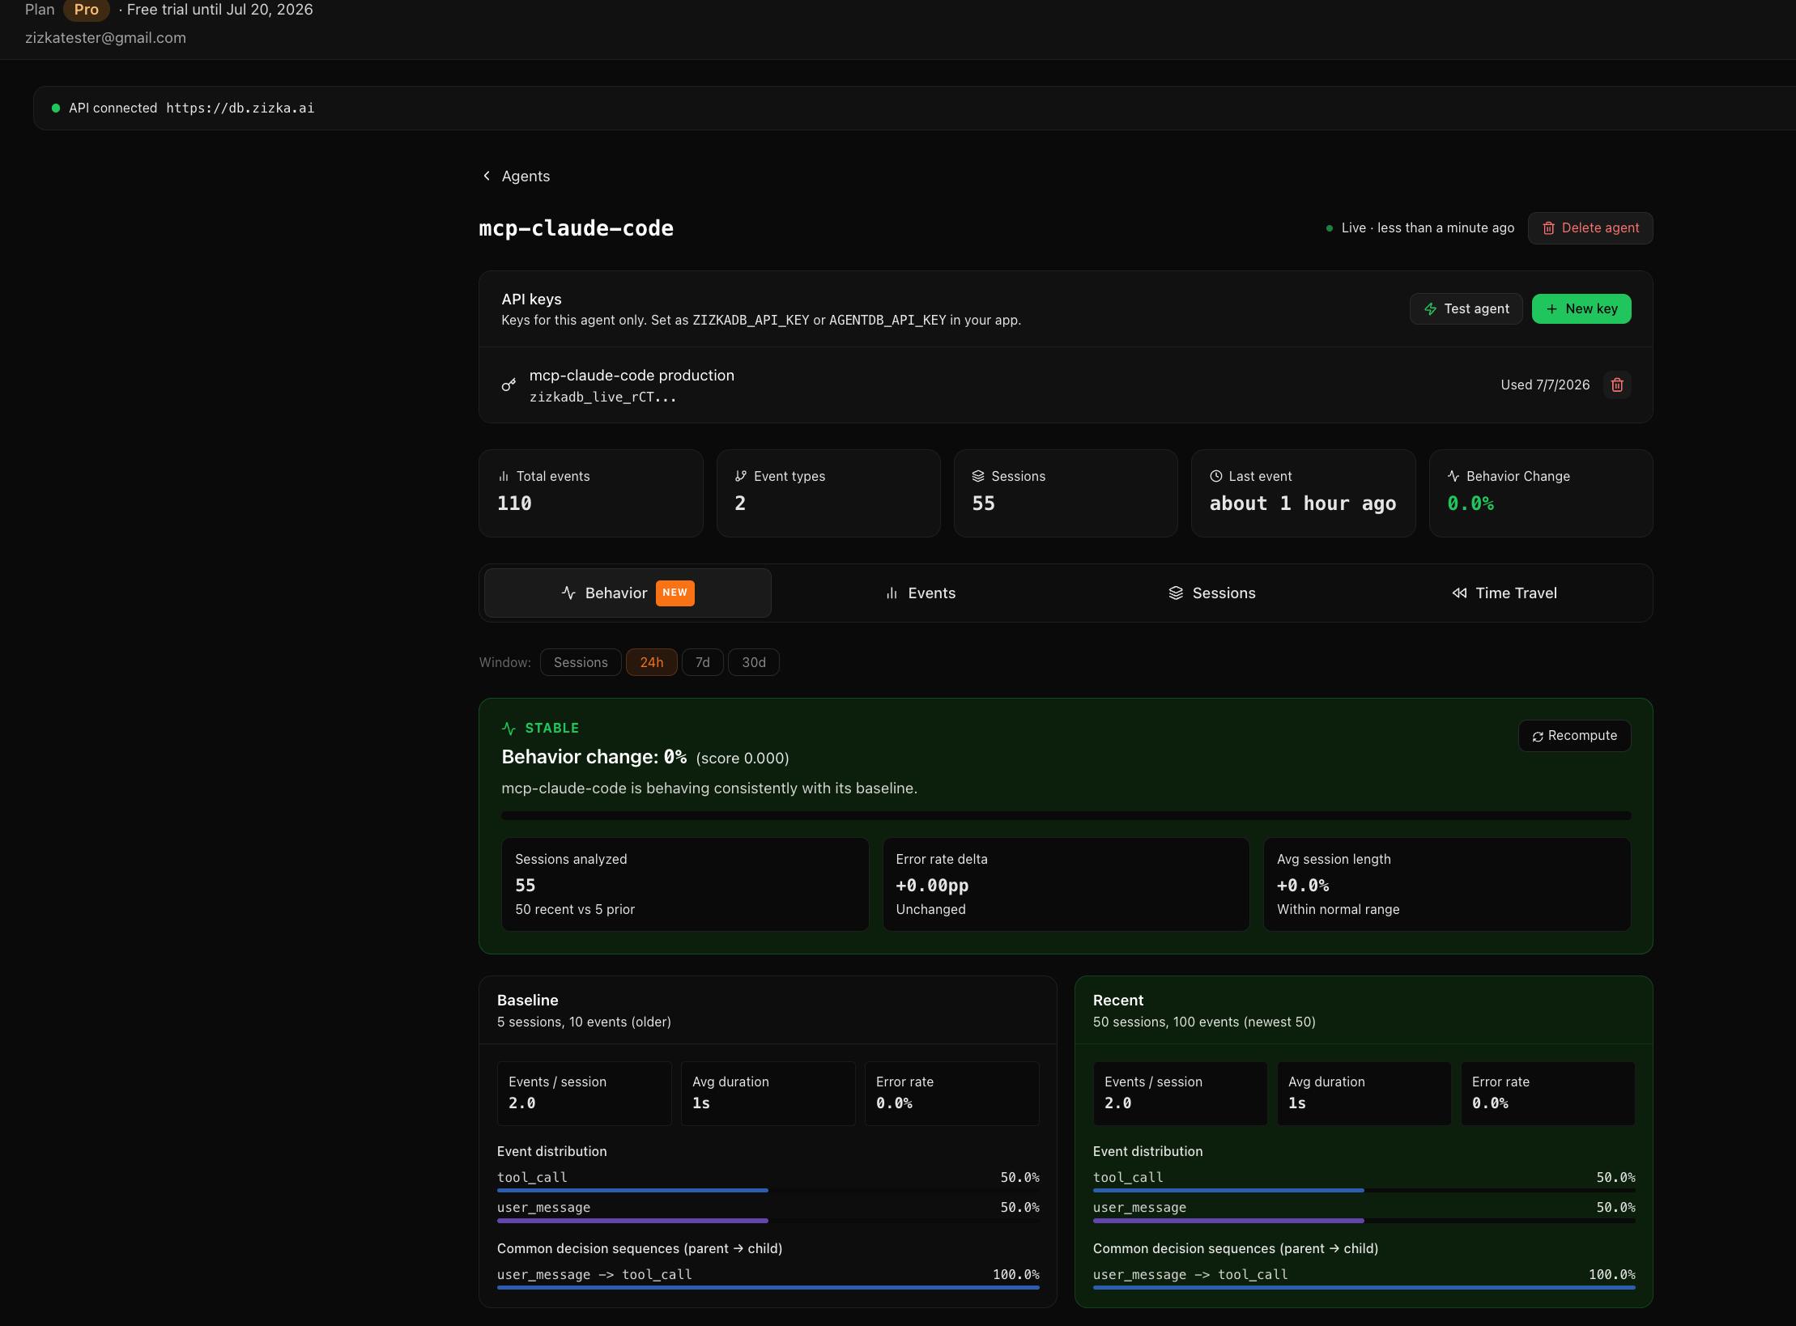
Task: Click the trash icon for production key
Action: [x=1616, y=385]
